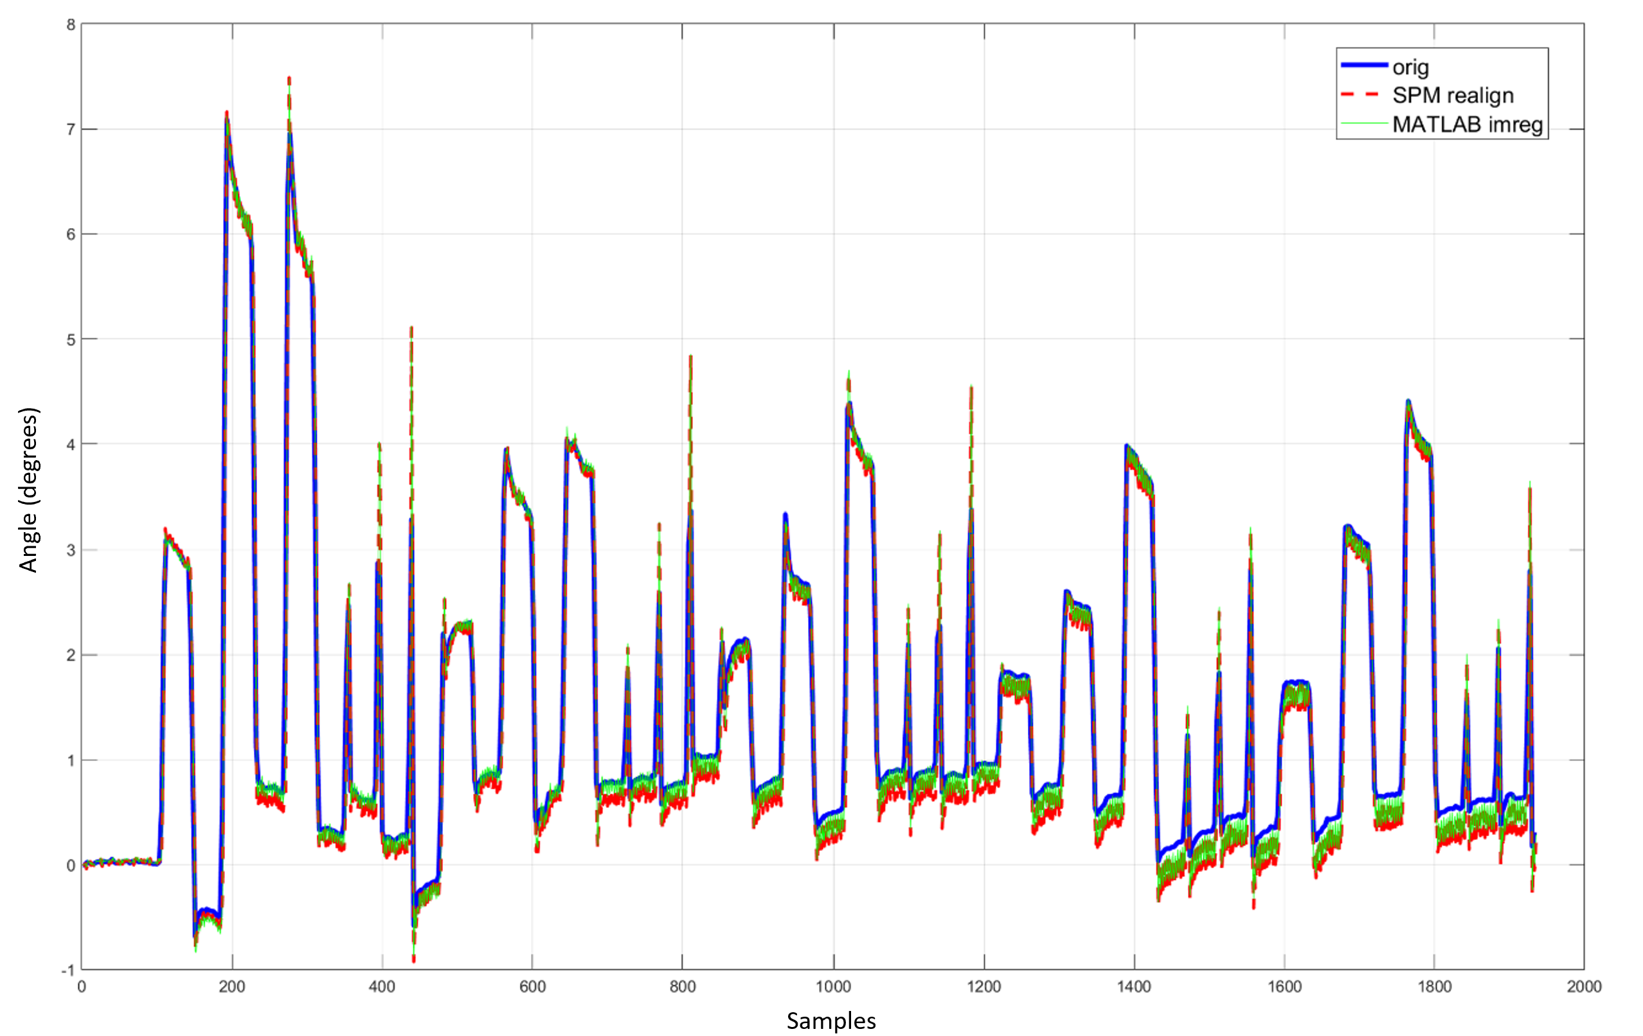Click the y-axis tick label -1
This screenshot has height=1036, width=1643.
68,970
